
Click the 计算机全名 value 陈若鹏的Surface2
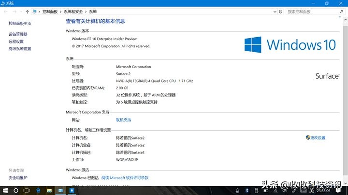point(130,145)
